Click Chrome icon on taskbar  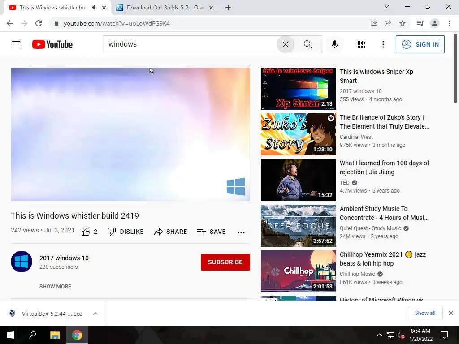point(77,335)
